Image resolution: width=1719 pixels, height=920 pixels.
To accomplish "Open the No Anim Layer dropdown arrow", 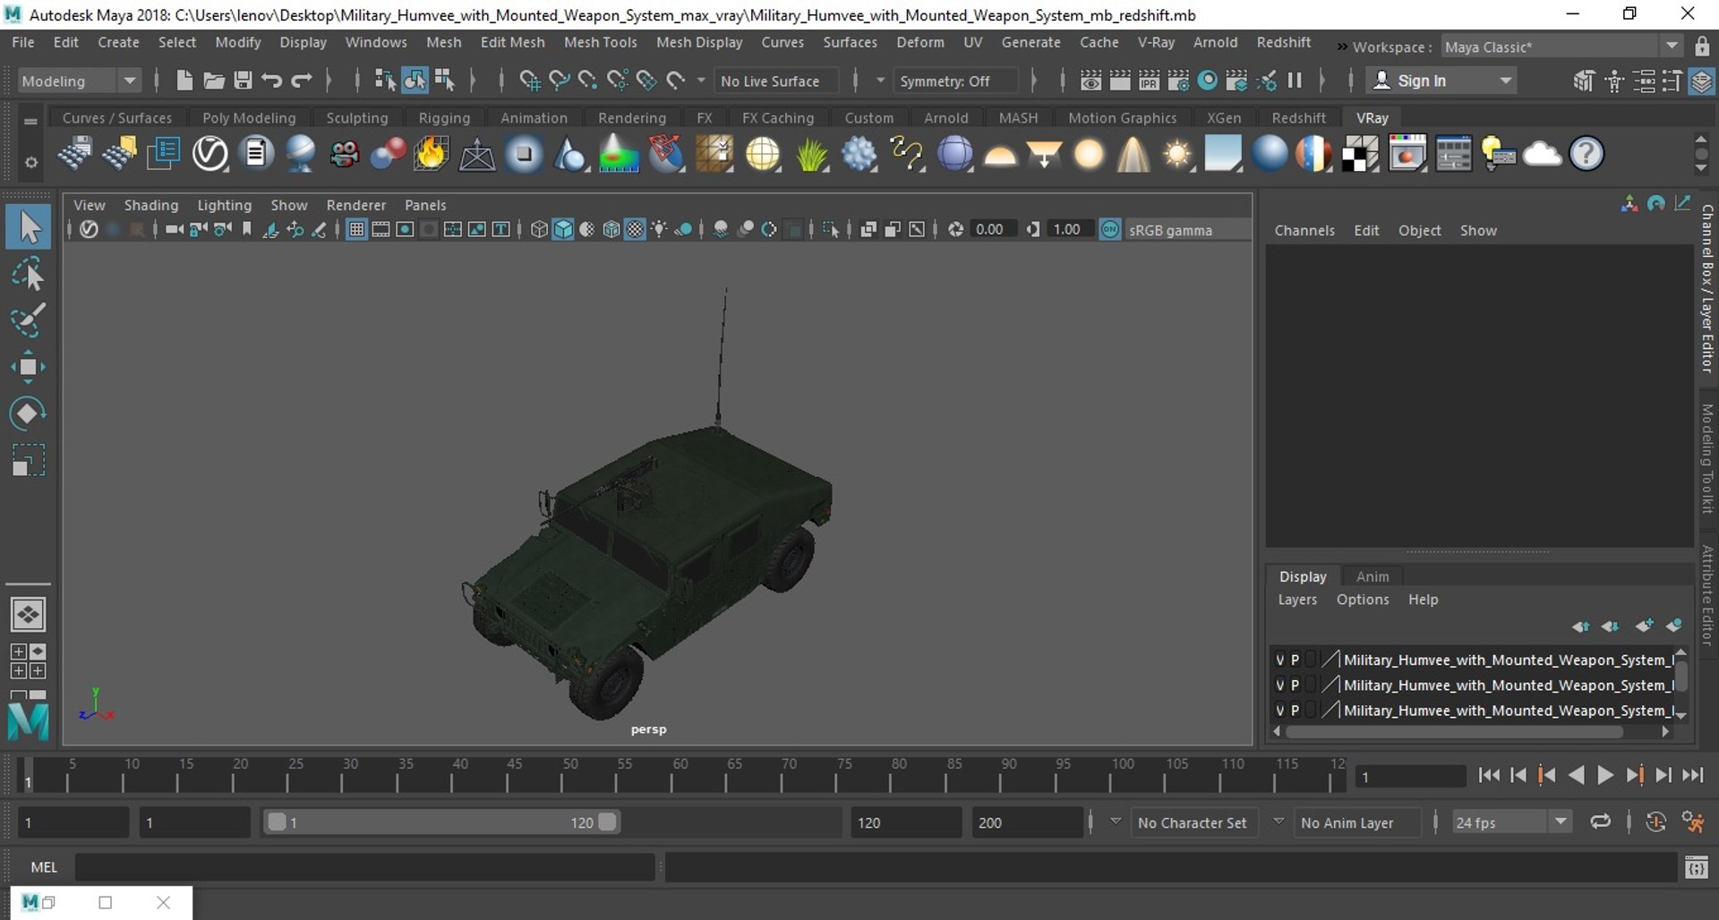I will [1279, 822].
